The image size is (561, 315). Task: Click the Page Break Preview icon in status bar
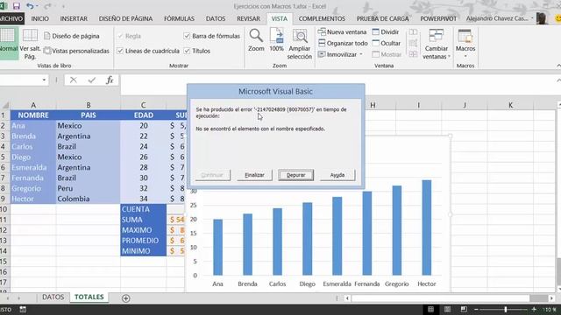pyautogui.click(x=464, y=310)
